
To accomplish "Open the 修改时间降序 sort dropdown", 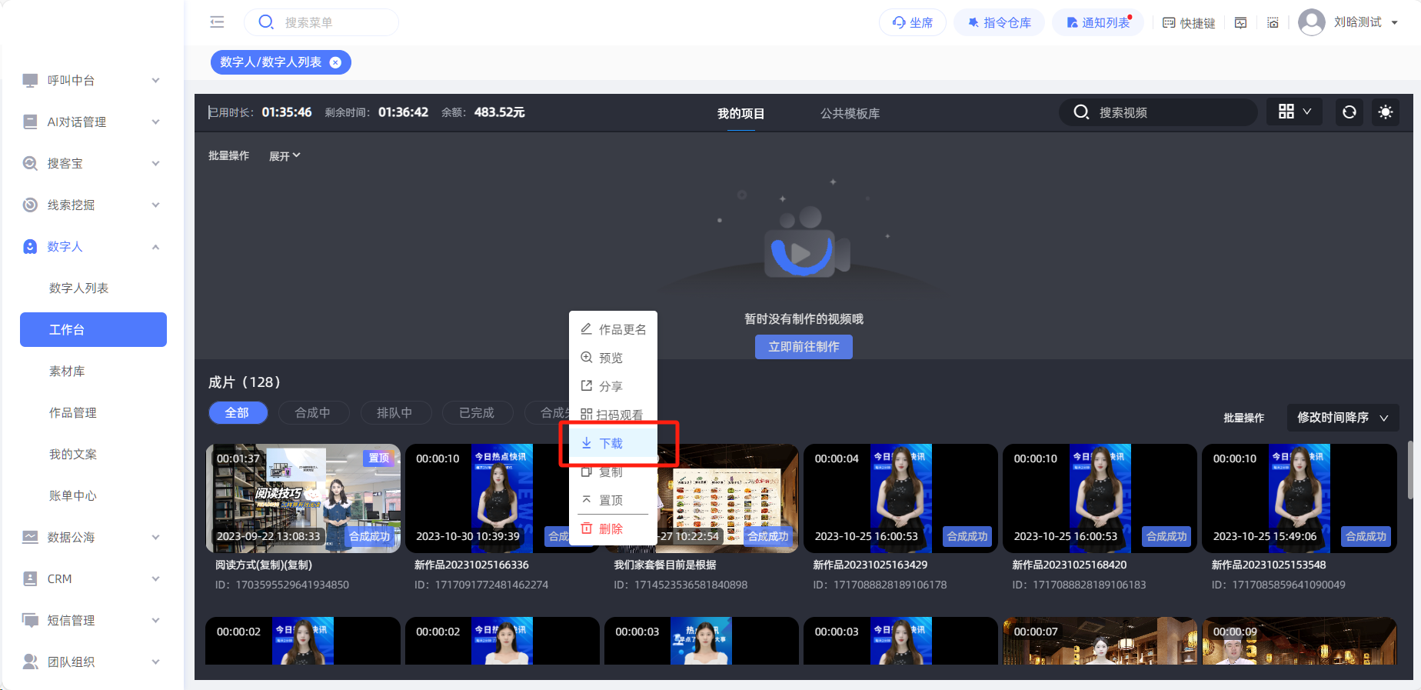I will [1343, 418].
